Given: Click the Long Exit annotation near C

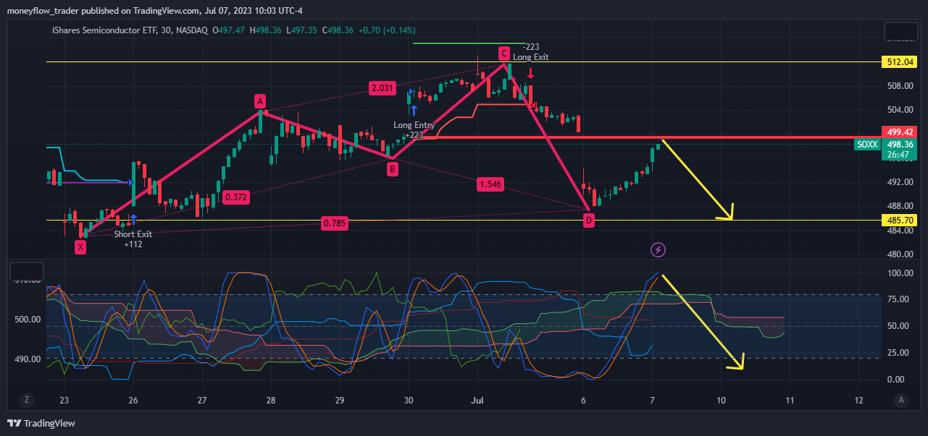Looking at the screenshot, I should coord(531,56).
